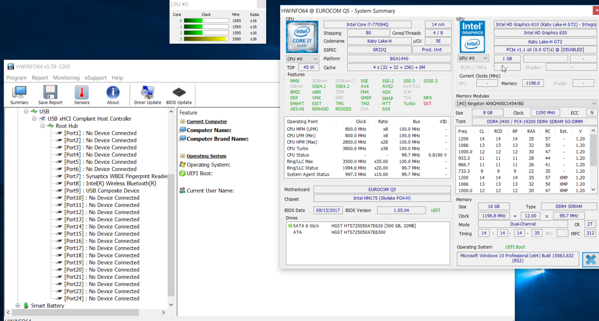Click the Current Computer heading link

[x=207, y=121]
